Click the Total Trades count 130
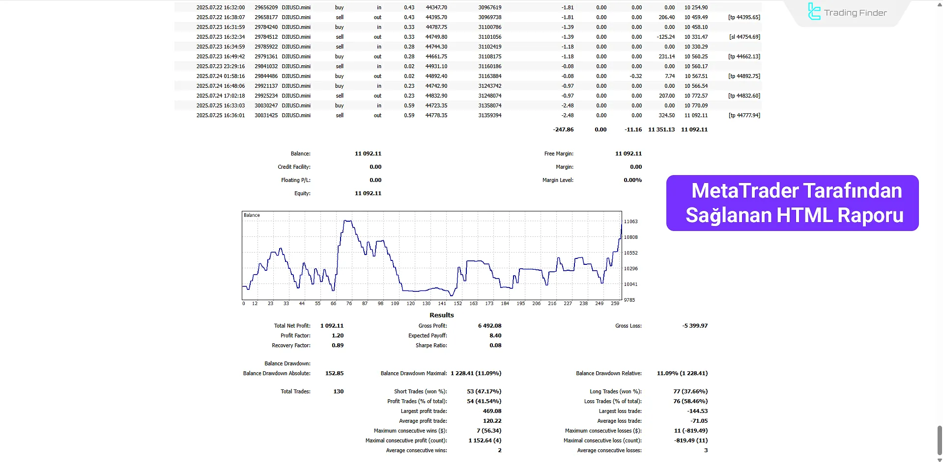Image resolution: width=943 pixels, height=462 pixels. coord(339,391)
